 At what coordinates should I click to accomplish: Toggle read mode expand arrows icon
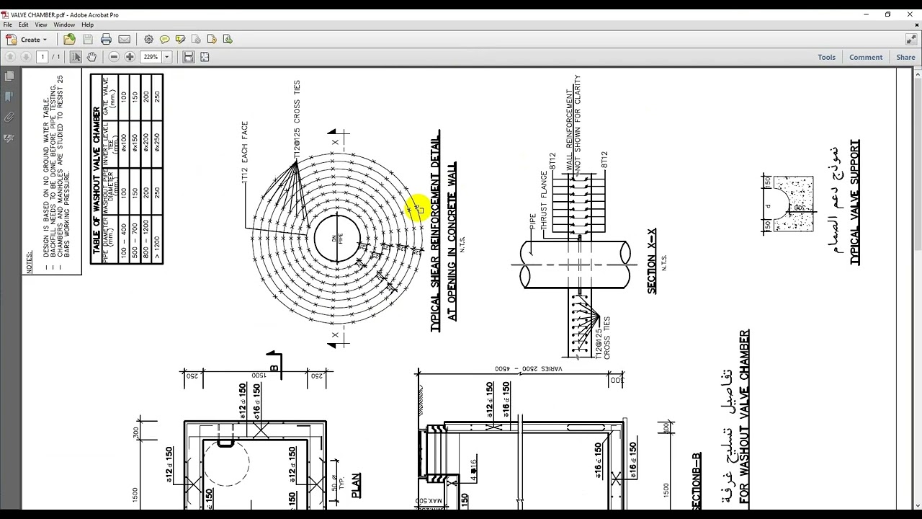(911, 40)
